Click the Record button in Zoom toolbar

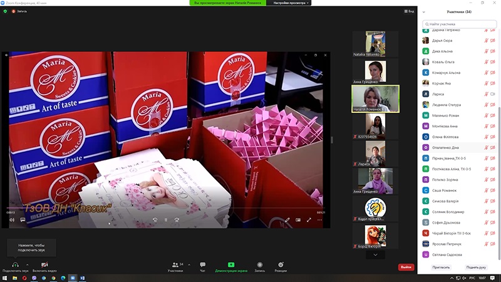260,267
